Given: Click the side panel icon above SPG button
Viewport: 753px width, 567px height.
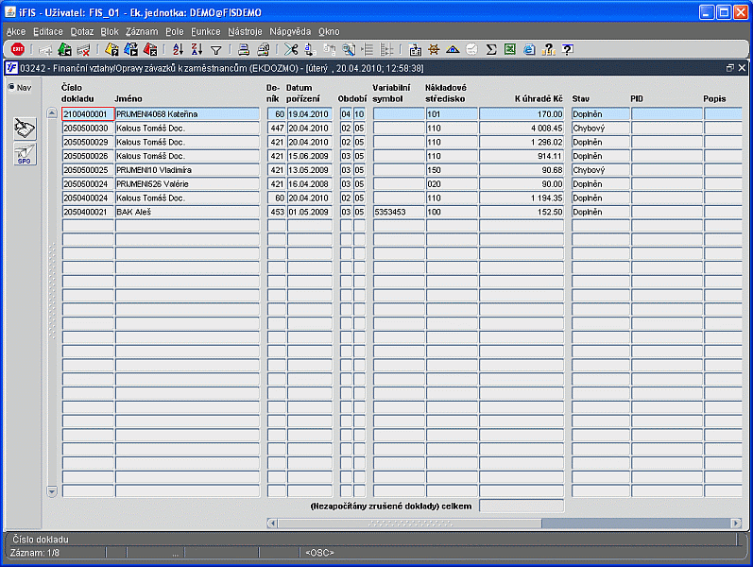Looking at the screenshot, I should [25, 129].
